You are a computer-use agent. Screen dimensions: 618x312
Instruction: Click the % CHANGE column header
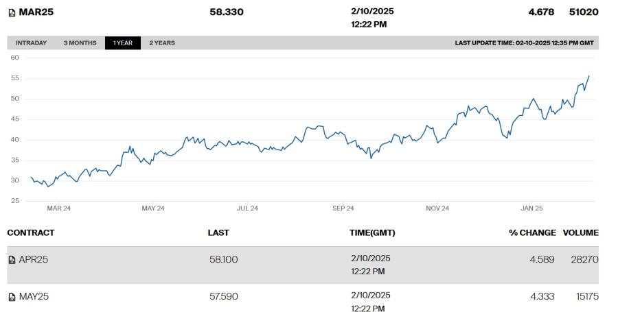[x=532, y=232]
